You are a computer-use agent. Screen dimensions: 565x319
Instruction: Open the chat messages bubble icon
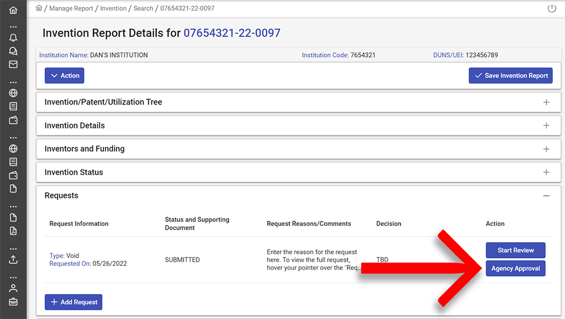coord(13,51)
